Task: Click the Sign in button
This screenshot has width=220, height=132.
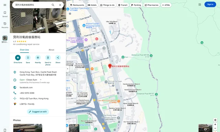Action: 210,4
